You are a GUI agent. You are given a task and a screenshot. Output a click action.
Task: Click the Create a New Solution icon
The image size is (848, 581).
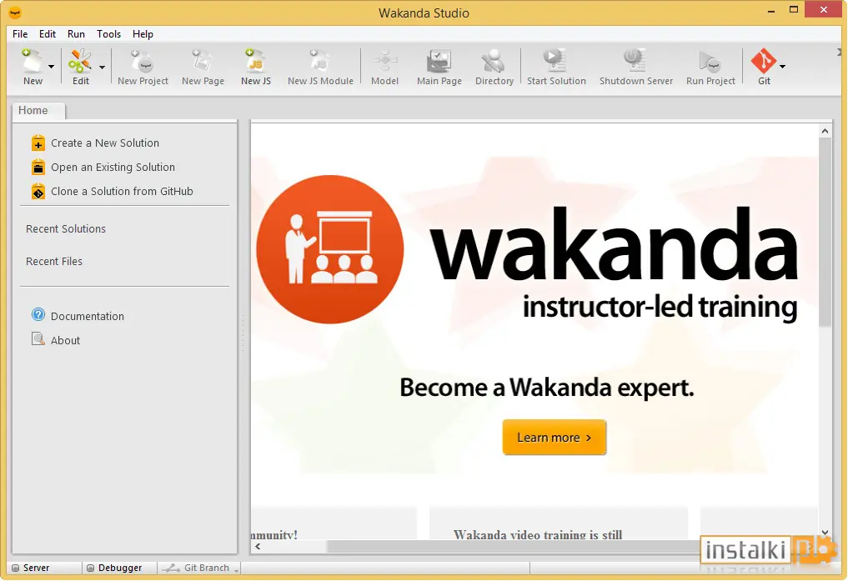pyautogui.click(x=38, y=143)
